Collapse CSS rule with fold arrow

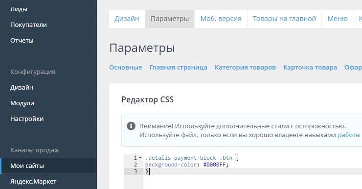point(140,158)
